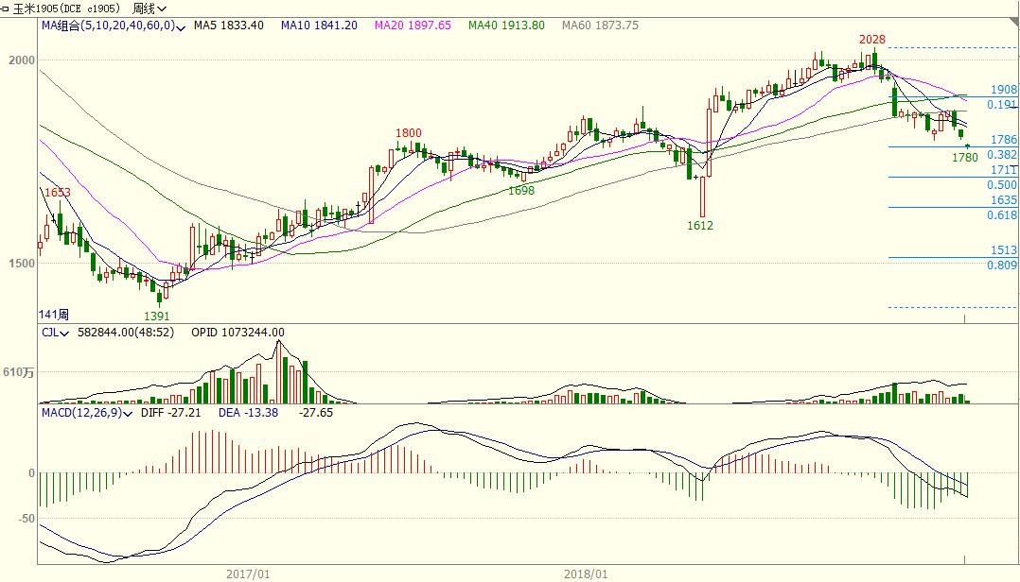Click the 2028 high price marker
1020x582 pixels.
coord(871,40)
